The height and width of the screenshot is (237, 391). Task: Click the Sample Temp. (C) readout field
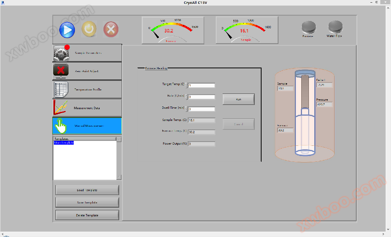(x=202, y=120)
